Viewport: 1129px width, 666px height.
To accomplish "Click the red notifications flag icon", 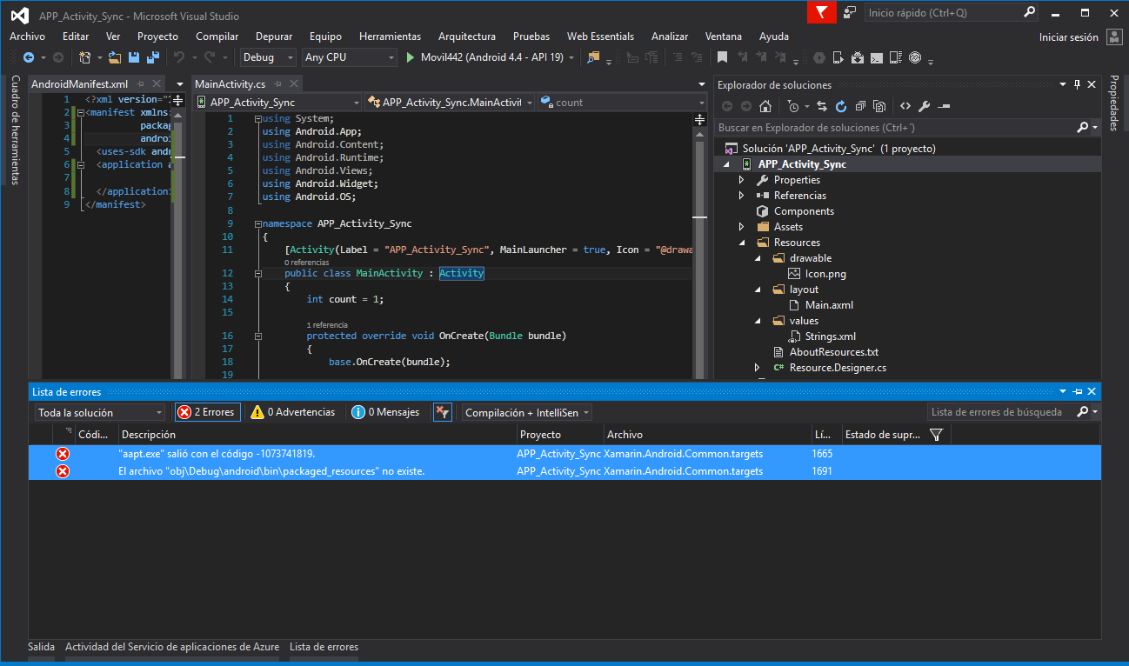I will 821,12.
